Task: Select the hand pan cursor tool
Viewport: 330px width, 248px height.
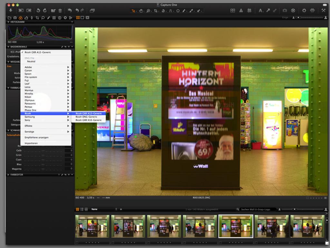Action: point(141,11)
